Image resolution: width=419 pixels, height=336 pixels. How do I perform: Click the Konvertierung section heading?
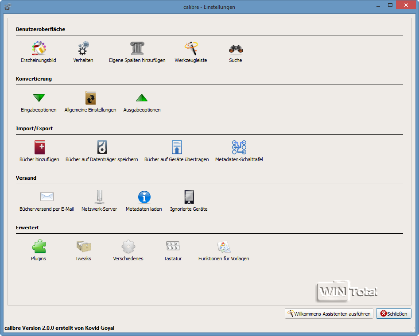34,79
